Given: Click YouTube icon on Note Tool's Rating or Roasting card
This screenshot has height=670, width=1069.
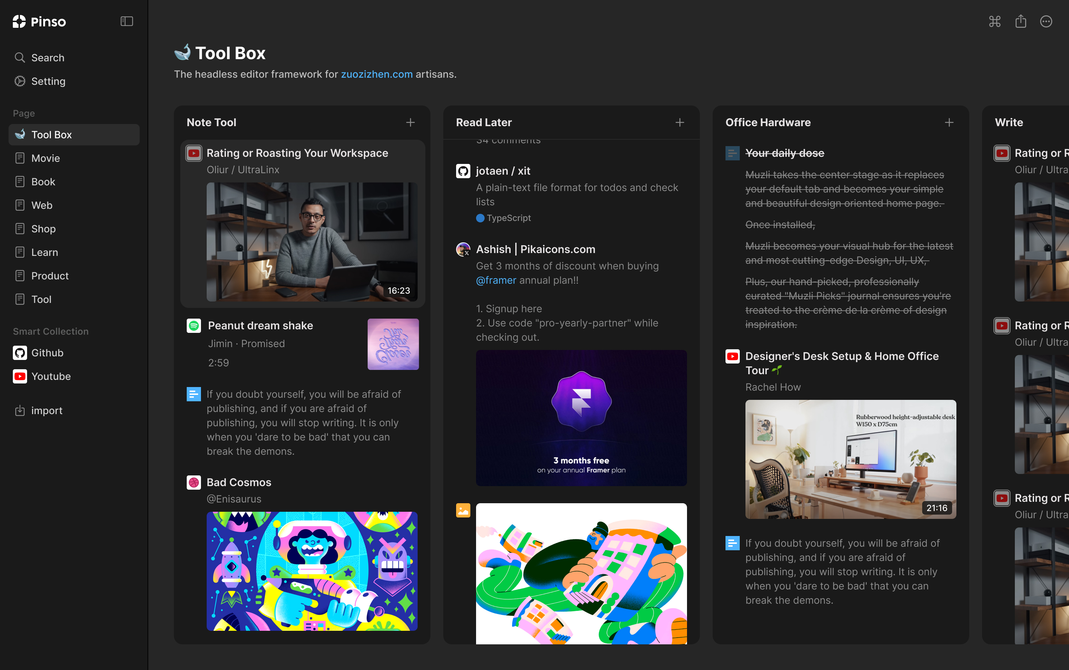Looking at the screenshot, I should pyautogui.click(x=193, y=153).
